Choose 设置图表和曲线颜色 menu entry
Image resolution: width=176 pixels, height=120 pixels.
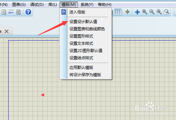(86, 29)
